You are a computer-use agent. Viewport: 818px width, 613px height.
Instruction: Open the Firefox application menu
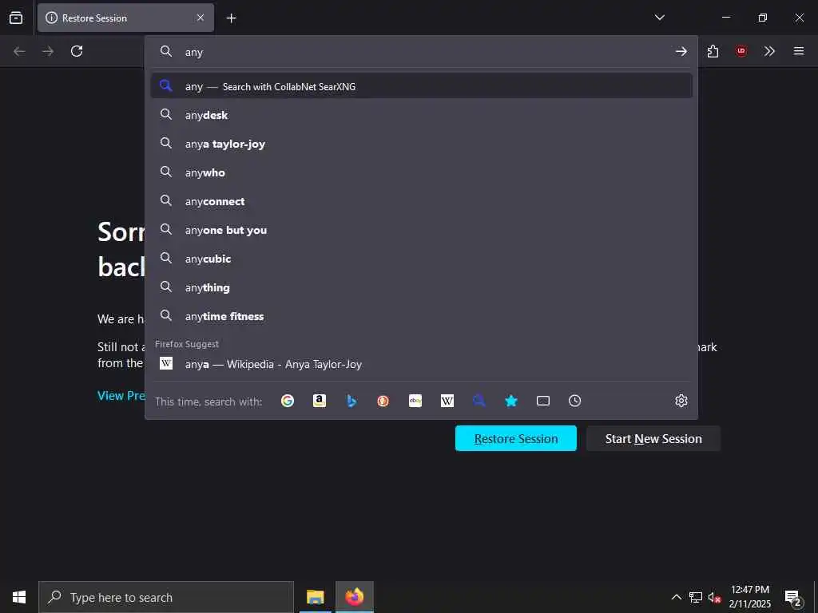pos(799,51)
